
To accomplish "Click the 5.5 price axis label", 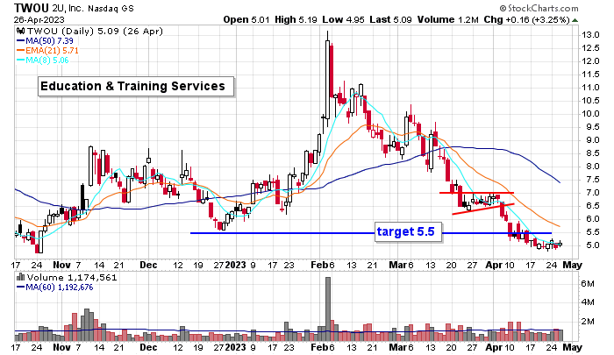I will (x=592, y=232).
